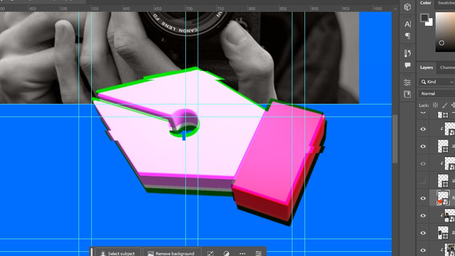Viewport: 455px width, 256px height.
Task: Toggle eye of clipped layer above W layer
Action: (x=423, y=129)
